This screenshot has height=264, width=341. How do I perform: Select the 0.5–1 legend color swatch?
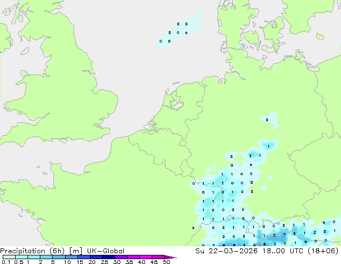pos(22,257)
